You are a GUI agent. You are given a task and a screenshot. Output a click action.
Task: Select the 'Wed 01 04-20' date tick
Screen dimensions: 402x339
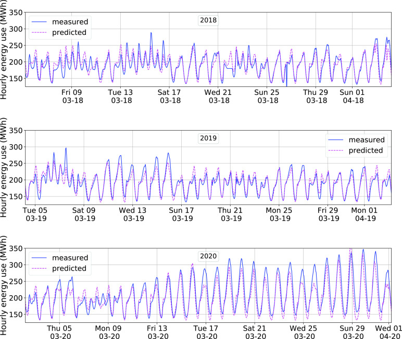[x=386, y=332]
